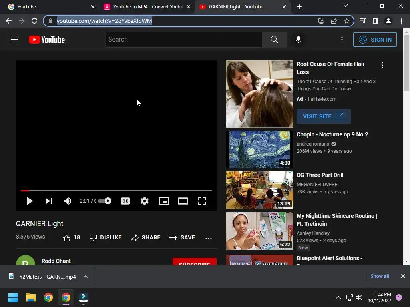Open OG Three Part Drill video
The height and width of the screenshot is (307, 410).
(x=320, y=175)
